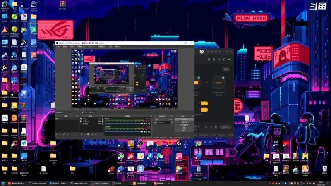Click 退出 button in OBS controls
This screenshot has height=186, width=331.
(x=184, y=130)
